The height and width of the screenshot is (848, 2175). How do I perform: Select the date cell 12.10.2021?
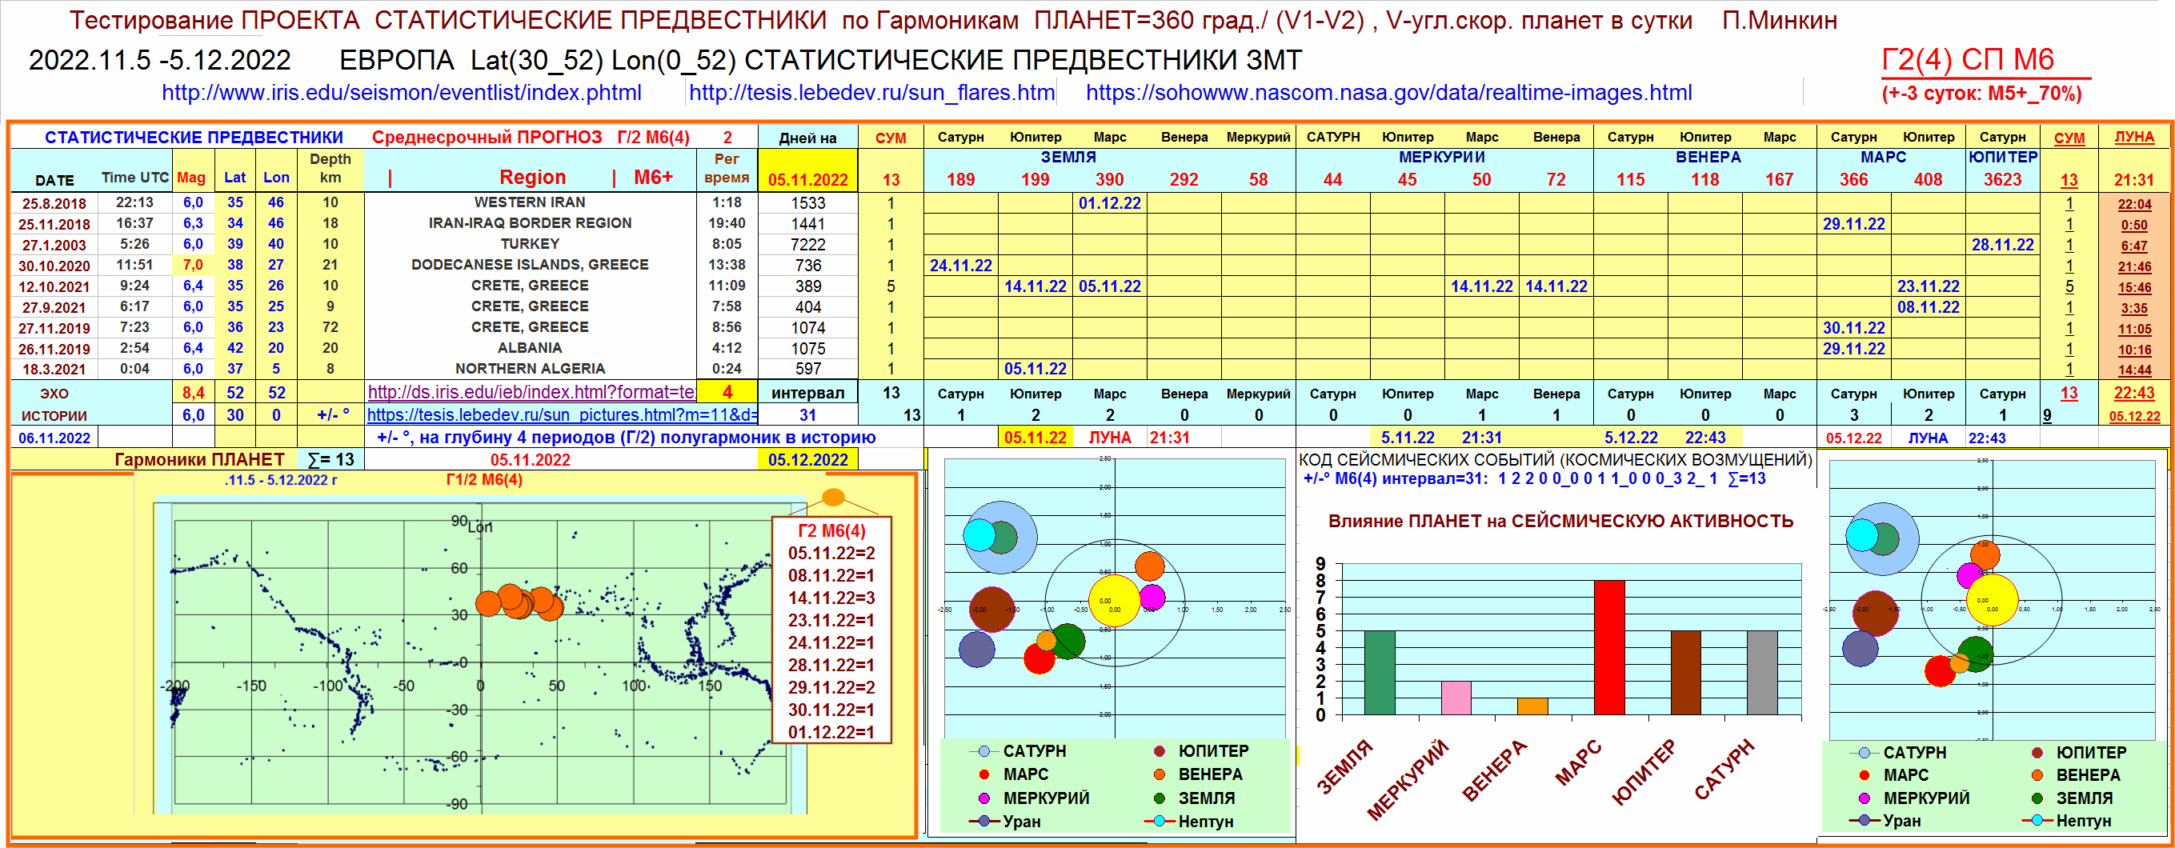coord(54,287)
